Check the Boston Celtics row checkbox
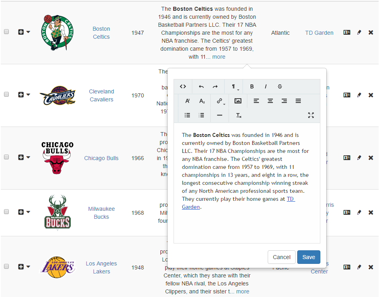This screenshot has width=379, height=297. [6, 32]
